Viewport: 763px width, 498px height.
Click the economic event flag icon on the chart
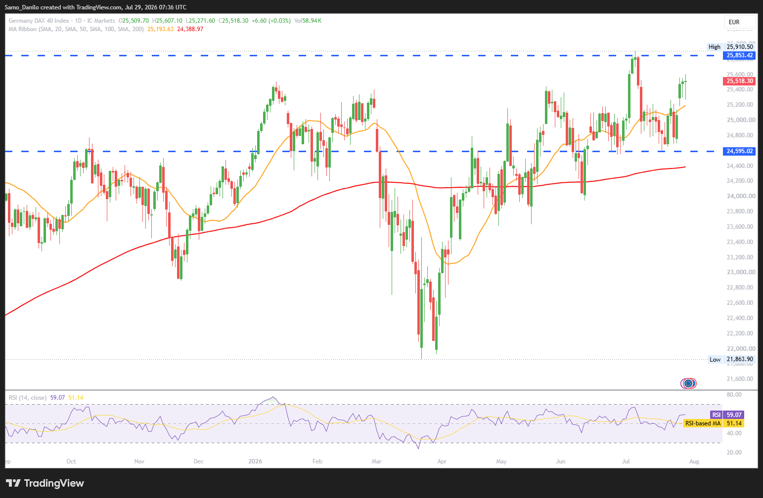(x=688, y=383)
